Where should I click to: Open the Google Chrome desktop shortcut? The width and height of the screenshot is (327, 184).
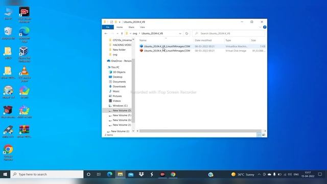click(x=8, y=152)
